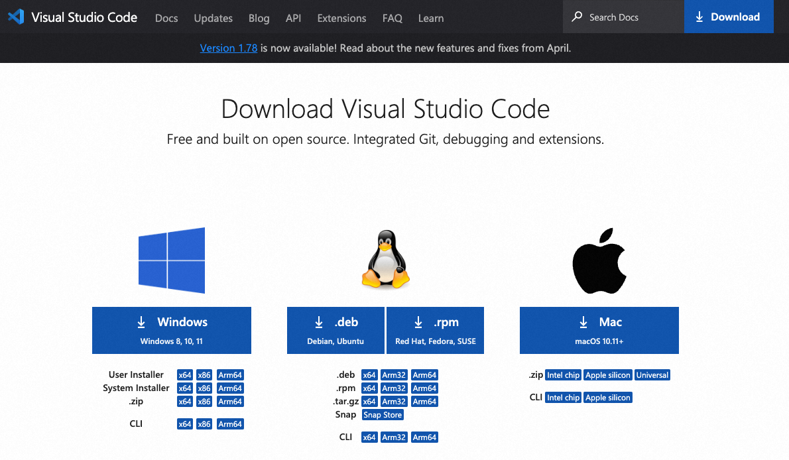
Task: Choose Windows .zip x86 download
Action: coord(204,402)
